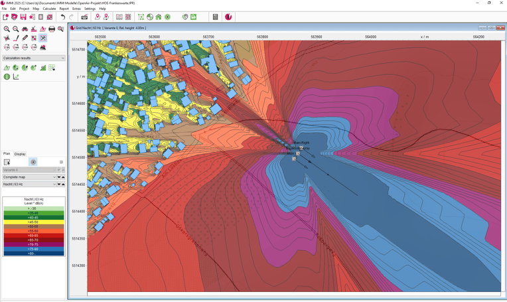
Task: Open the Complete map dropdown
Action: pyautogui.click(x=54, y=177)
